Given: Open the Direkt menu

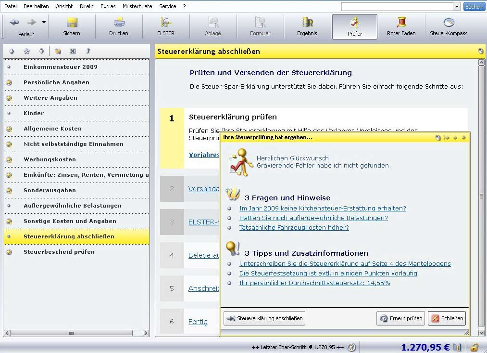Looking at the screenshot, I should pos(87,6).
